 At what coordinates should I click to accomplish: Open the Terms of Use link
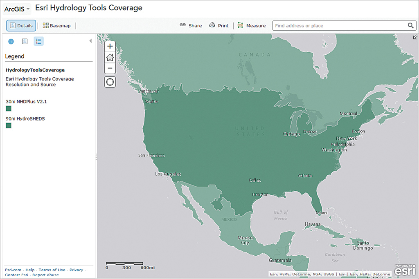(52, 270)
